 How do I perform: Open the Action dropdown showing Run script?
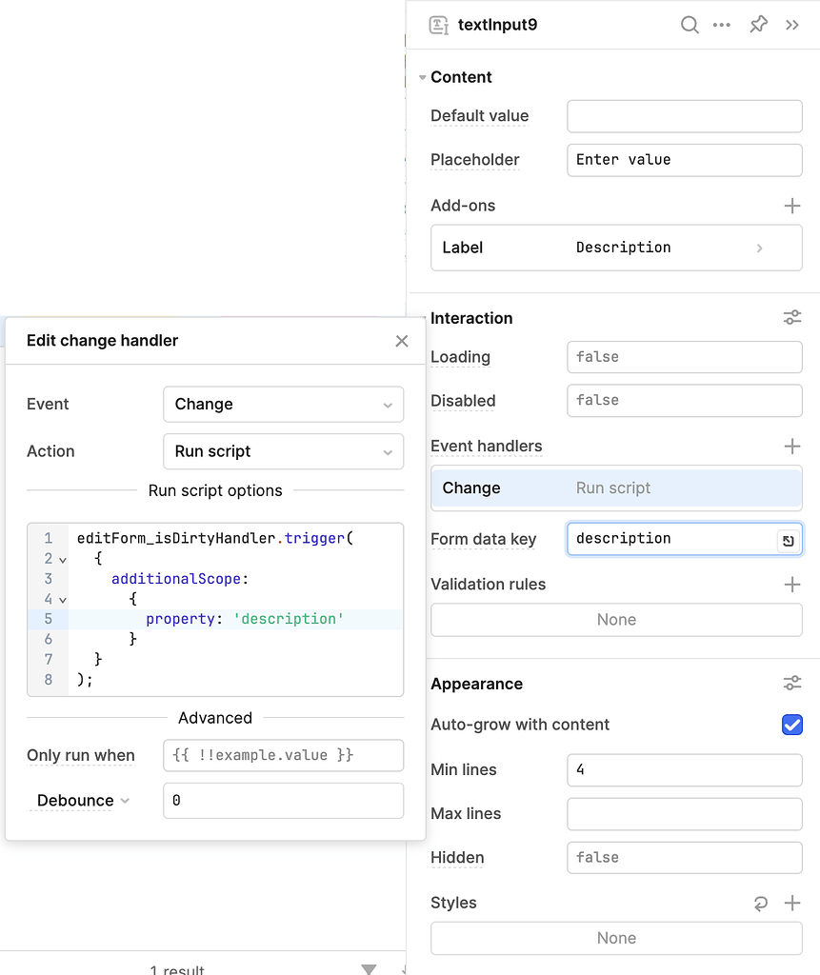click(283, 451)
